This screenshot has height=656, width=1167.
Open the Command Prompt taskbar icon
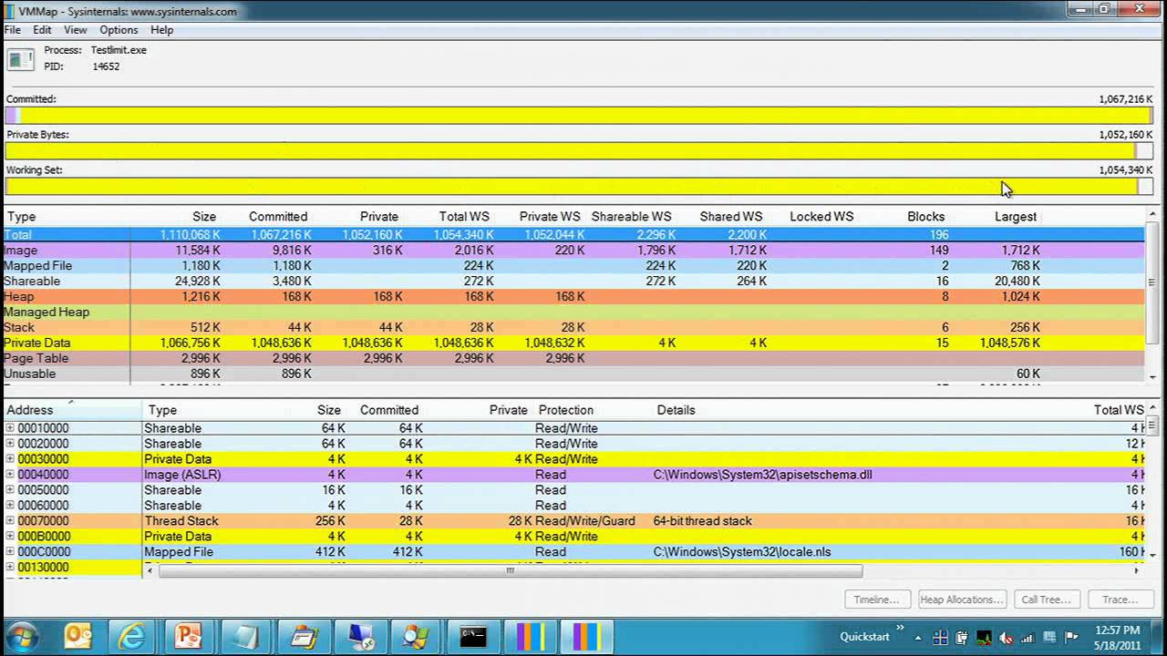[473, 636]
